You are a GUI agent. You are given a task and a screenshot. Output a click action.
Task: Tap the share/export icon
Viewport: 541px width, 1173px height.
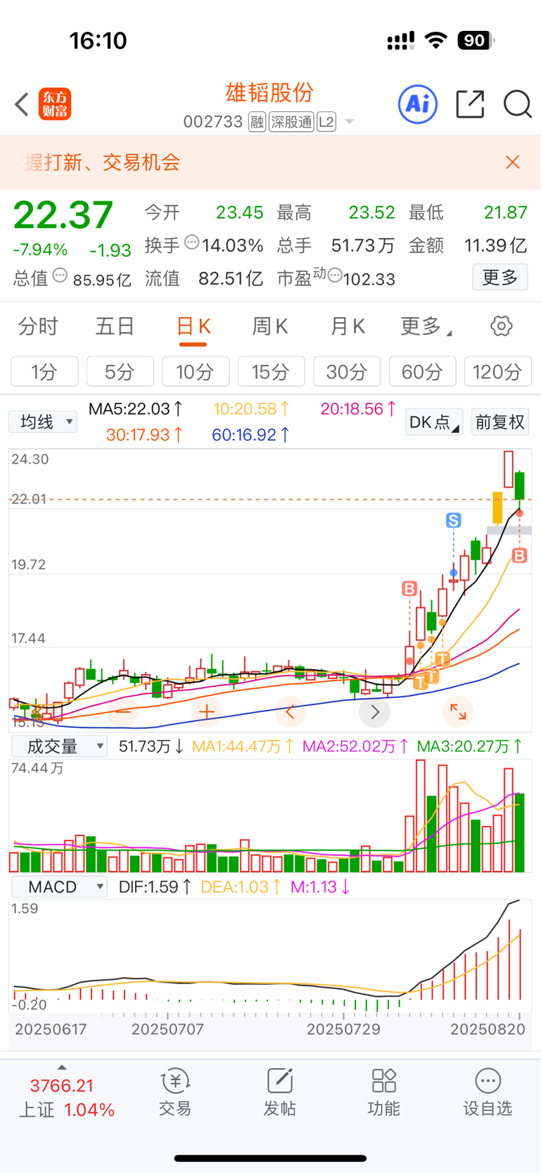pyautogui.click(x=470, y=104)
